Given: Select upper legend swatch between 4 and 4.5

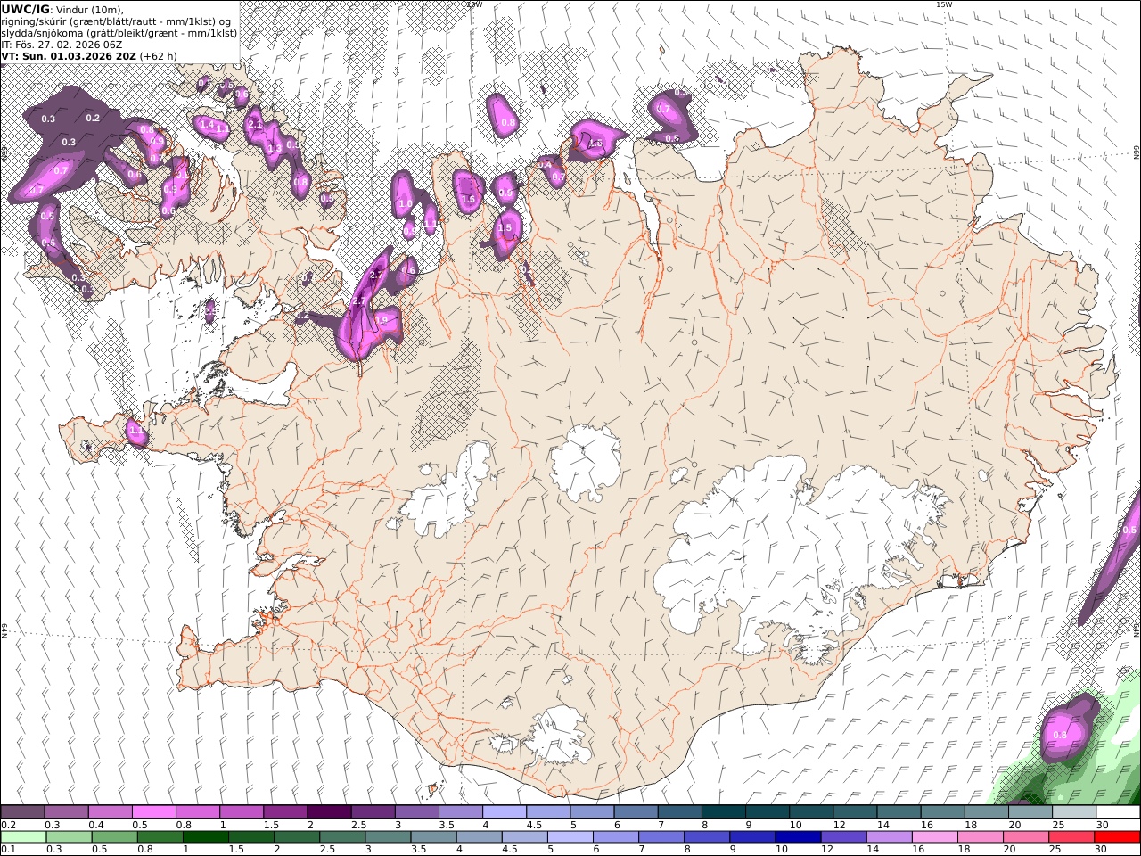Looking at the screenshot, I should (x=504, y=812).
